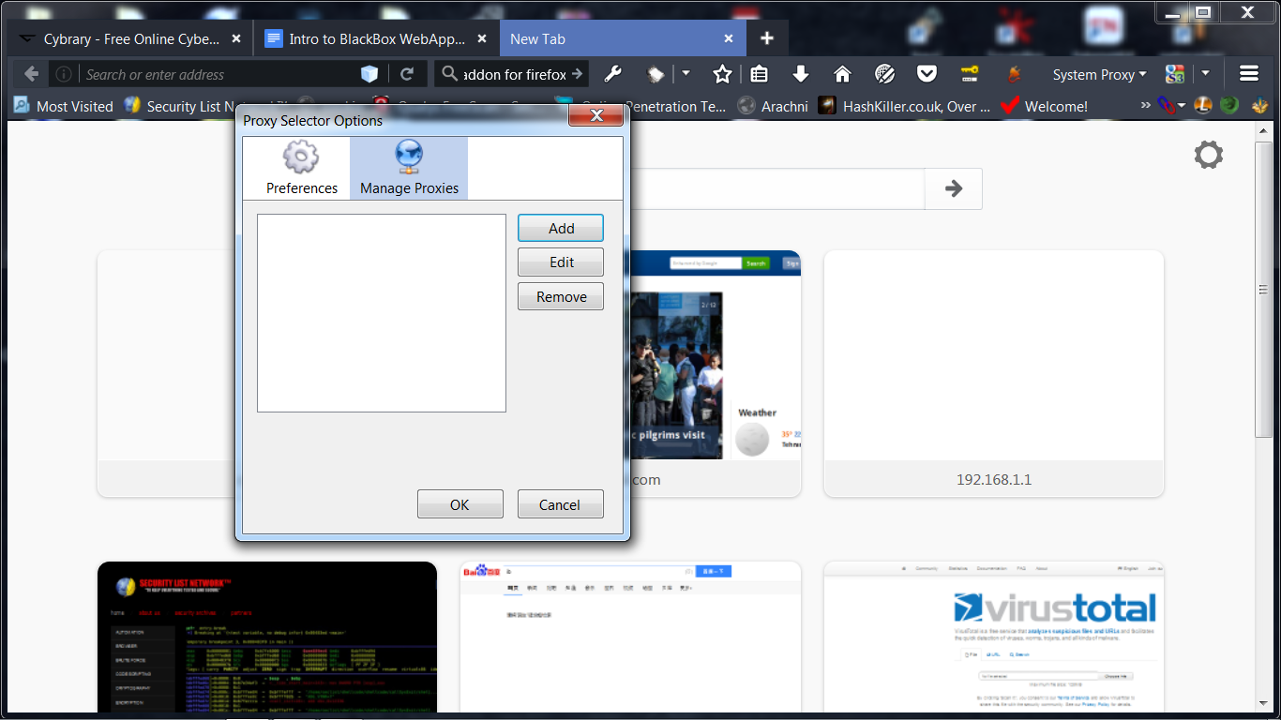Image resolution: width=1281 pixels, height=720 pixels.
Task: Show more bookmarks with the chevron
Action: (1145, 106)
